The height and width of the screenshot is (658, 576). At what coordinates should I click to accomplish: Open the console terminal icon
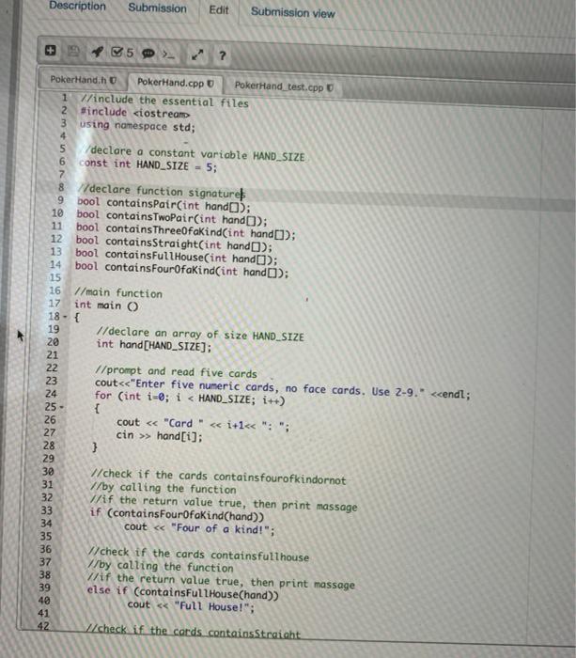coord(168,55)
